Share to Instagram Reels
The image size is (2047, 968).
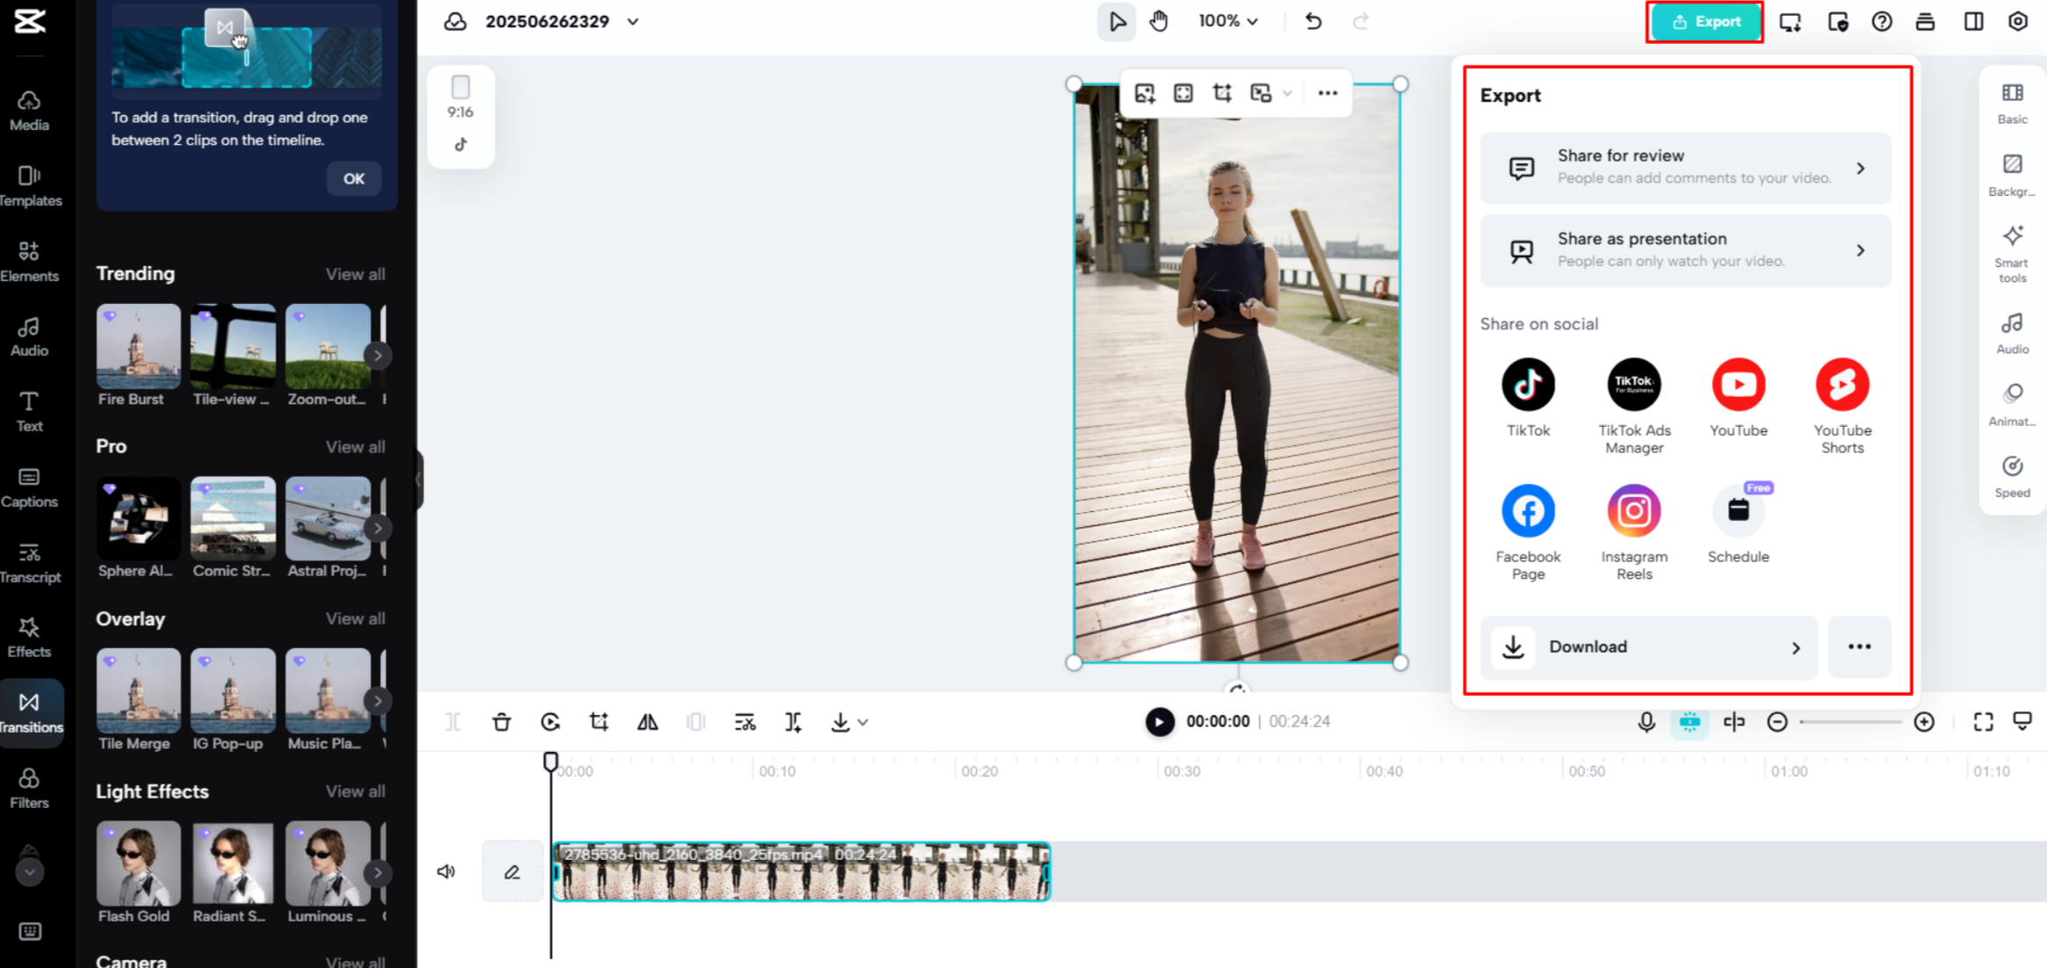[x=1633, y=511]
